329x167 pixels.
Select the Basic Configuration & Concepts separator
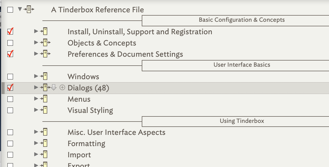click(242, 20)
